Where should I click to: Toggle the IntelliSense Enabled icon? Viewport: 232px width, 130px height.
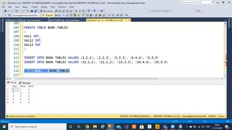pyautogui.click(x=79, y=15)
